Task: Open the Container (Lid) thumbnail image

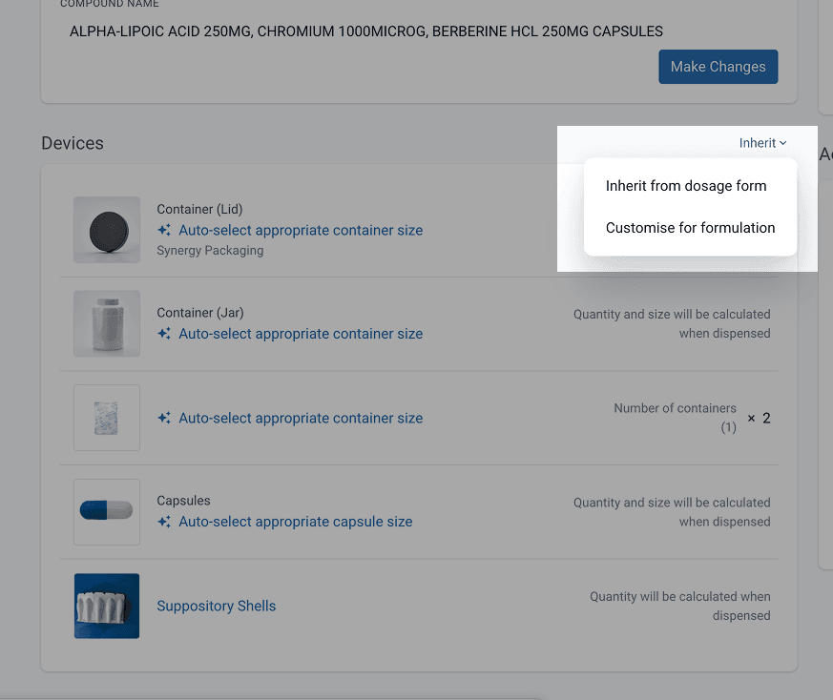Action: (107, 230)
